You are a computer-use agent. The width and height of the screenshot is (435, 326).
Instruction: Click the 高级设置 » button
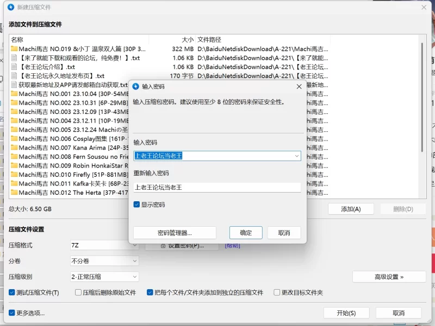pyautogui.click(x=389, y=277)
